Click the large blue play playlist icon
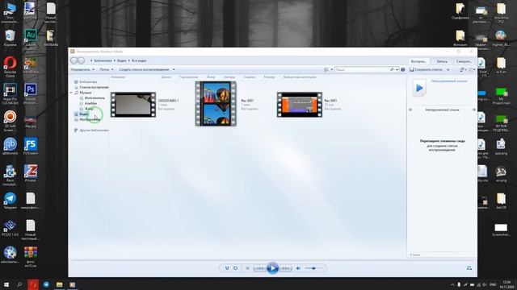517x290 pixels. click(x=419, y=88)
